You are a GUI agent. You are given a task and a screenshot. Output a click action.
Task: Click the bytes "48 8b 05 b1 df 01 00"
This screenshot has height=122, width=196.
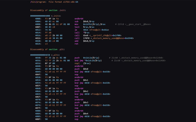coord(57,24)
